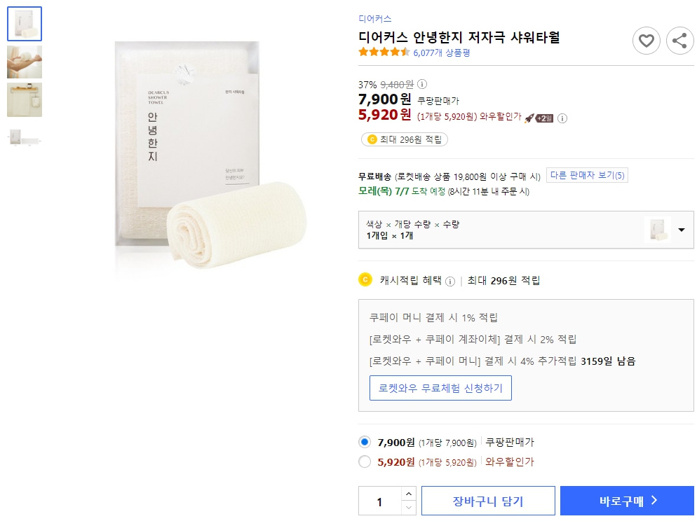Image resolution: width=697 pixels, height=521 pixels.
Task: Add product to wishlist with heart icon
Action: tap(646, 41)
